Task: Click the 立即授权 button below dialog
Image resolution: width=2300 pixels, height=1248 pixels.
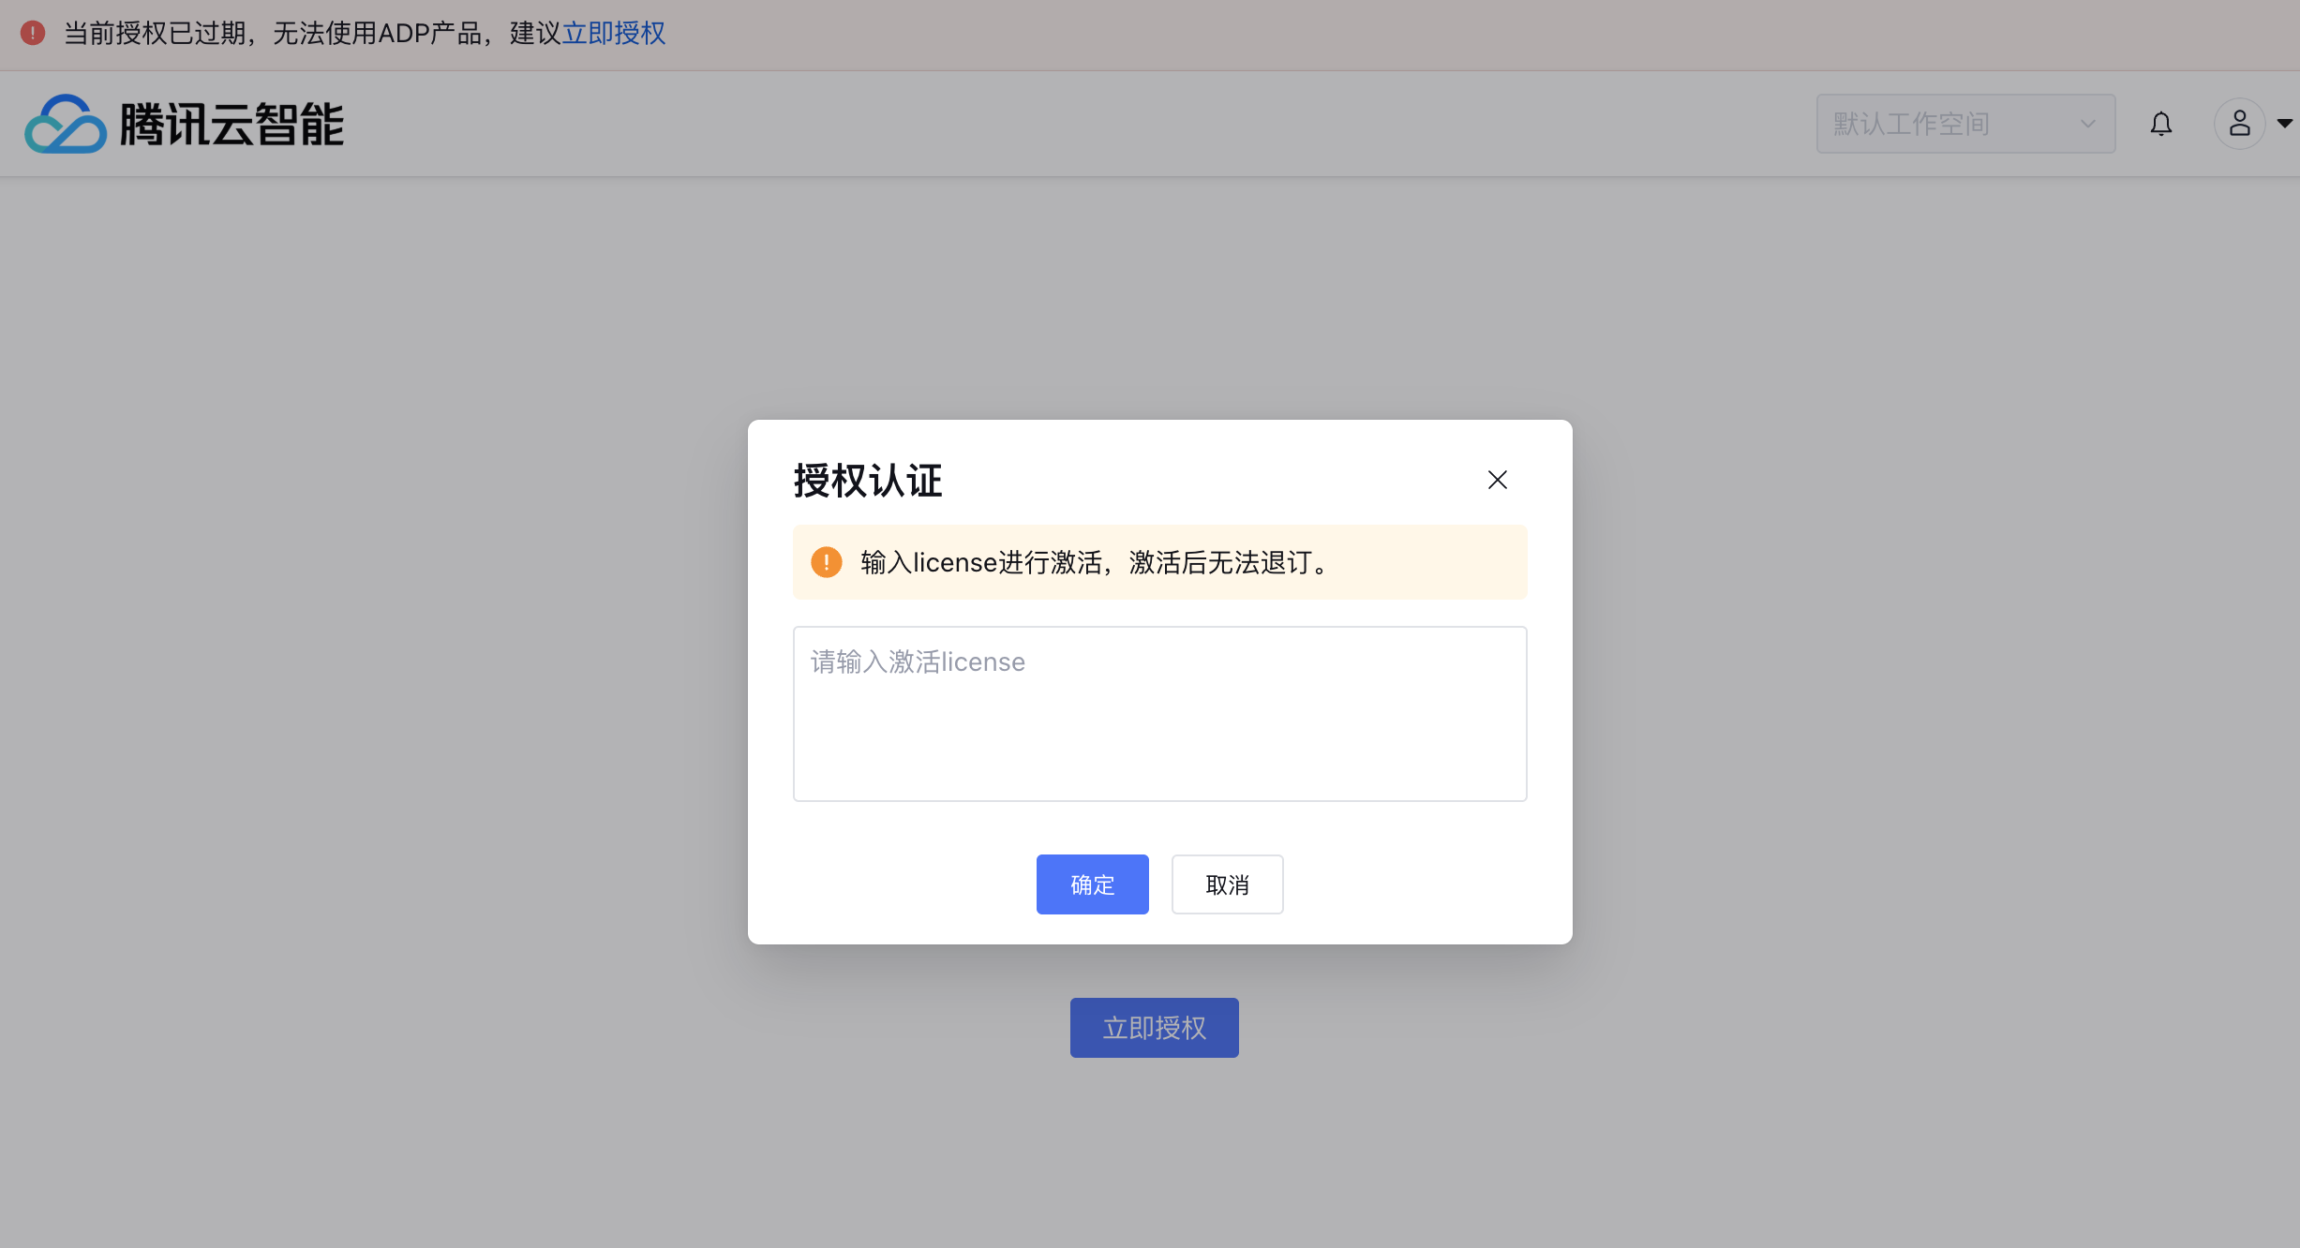Action: (1154, 1028)
